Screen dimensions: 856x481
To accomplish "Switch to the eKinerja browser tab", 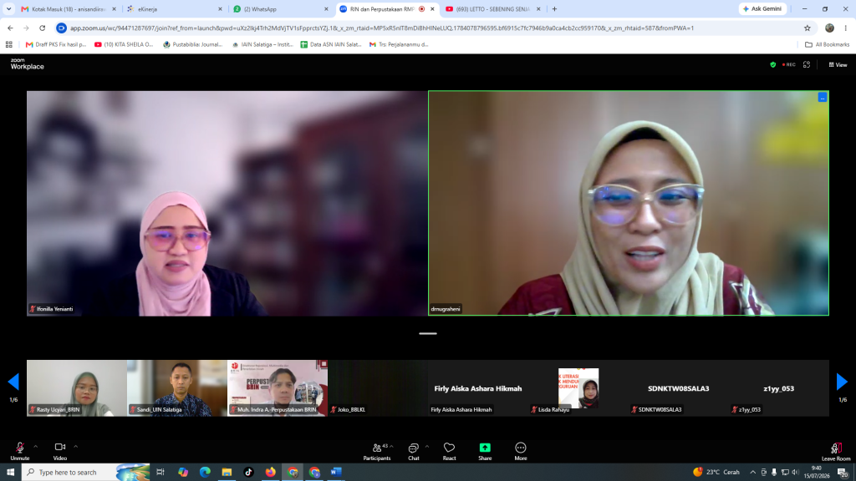I will pos(175,8).
